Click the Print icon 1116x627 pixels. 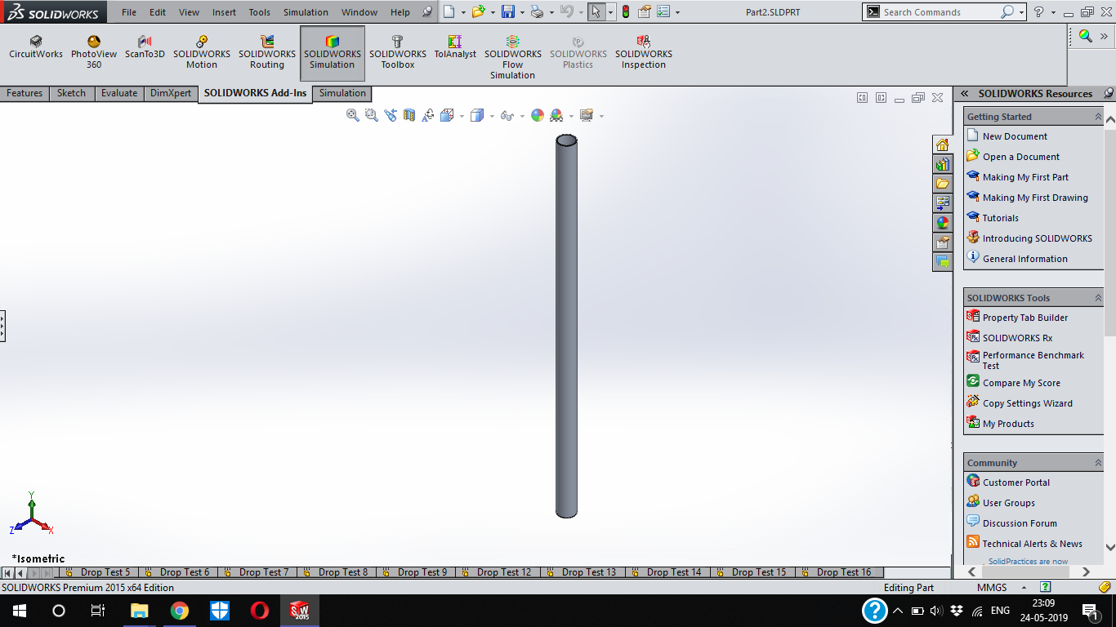coord(537,11)
